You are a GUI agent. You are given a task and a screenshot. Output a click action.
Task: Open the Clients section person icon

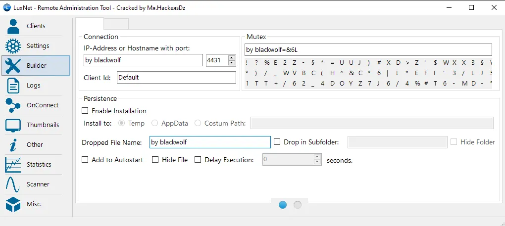coord(13,26)
